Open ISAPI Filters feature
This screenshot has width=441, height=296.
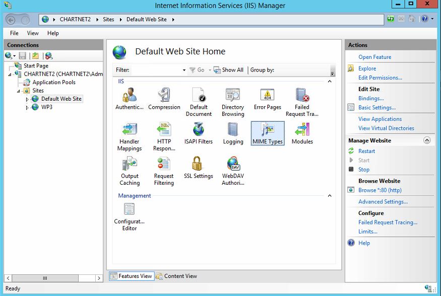click(x=199, y=133)
